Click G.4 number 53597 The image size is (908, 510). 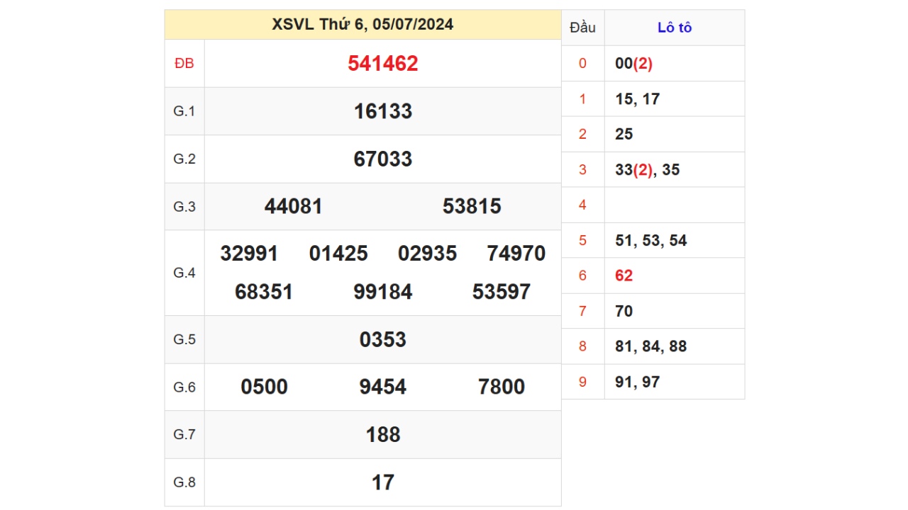pyautogui.click(x=502, y=292)
